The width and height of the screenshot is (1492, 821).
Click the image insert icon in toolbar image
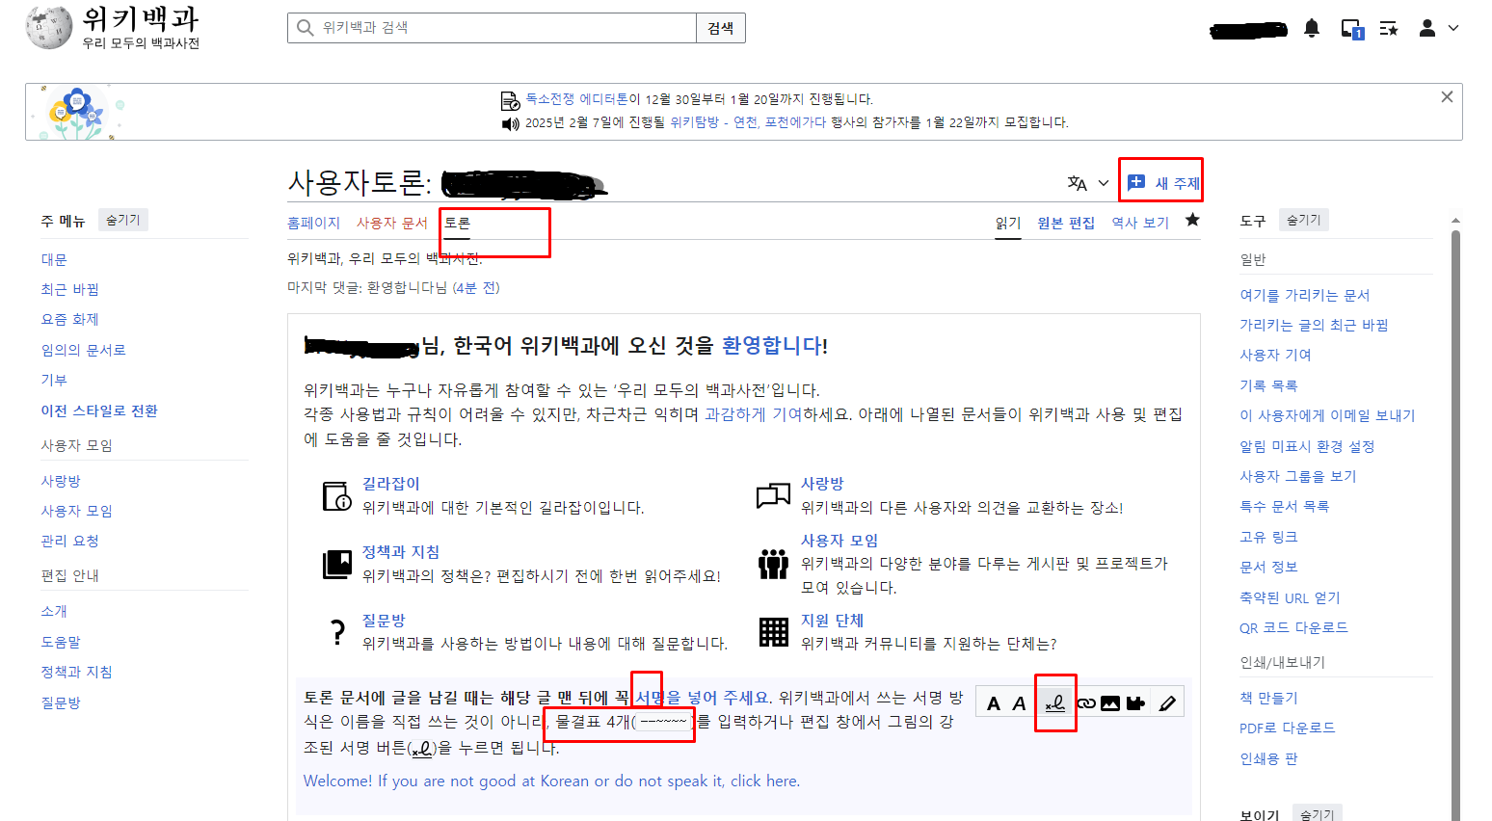tap(1110, 703)
